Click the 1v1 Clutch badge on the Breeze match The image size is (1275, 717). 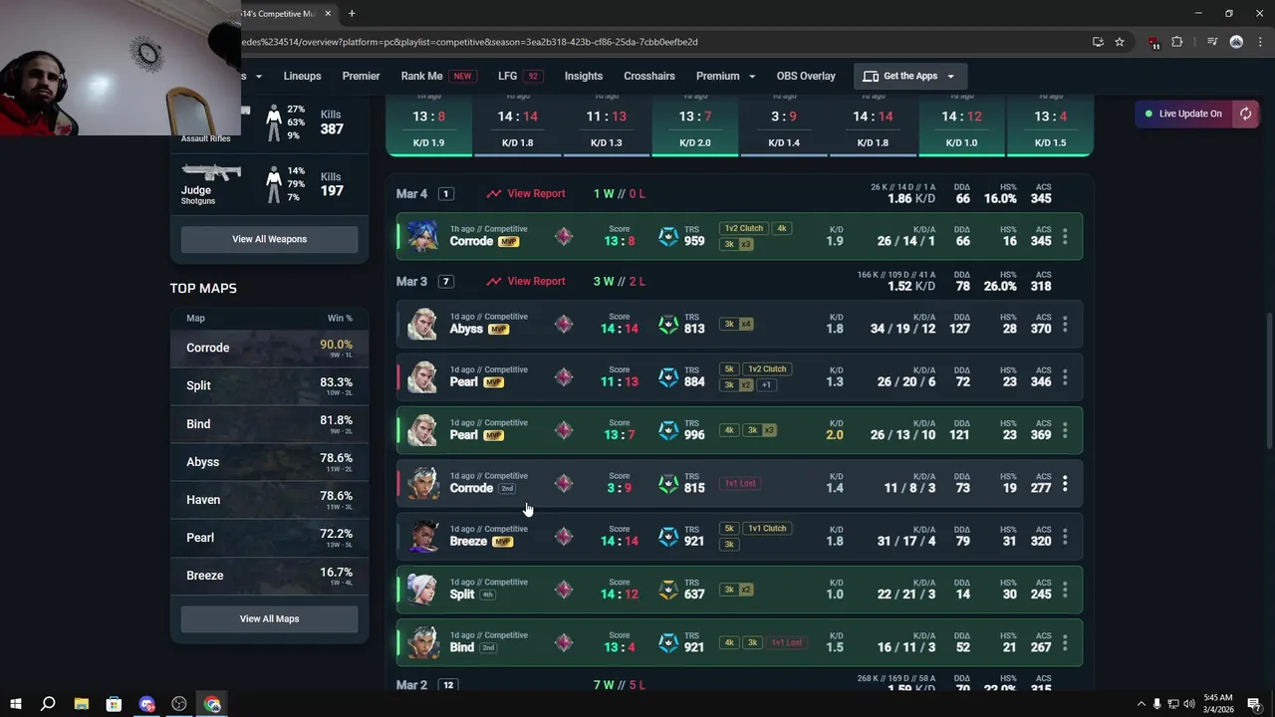767,528
